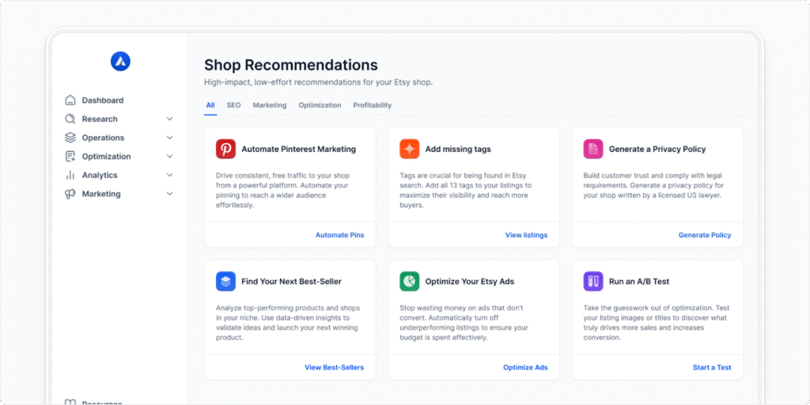Expand the Analytics sidebar menu
This screenshot has height=405, width=810.
(x=169, y=176)
